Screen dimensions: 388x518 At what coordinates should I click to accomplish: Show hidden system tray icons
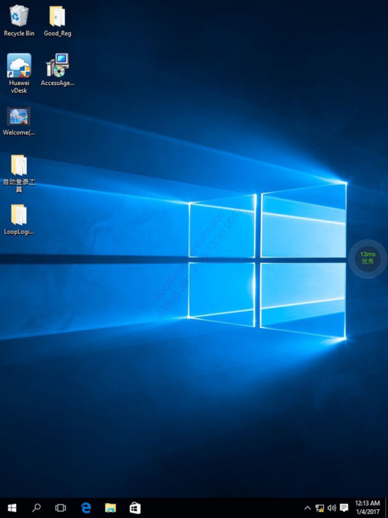tap(307, 508)
